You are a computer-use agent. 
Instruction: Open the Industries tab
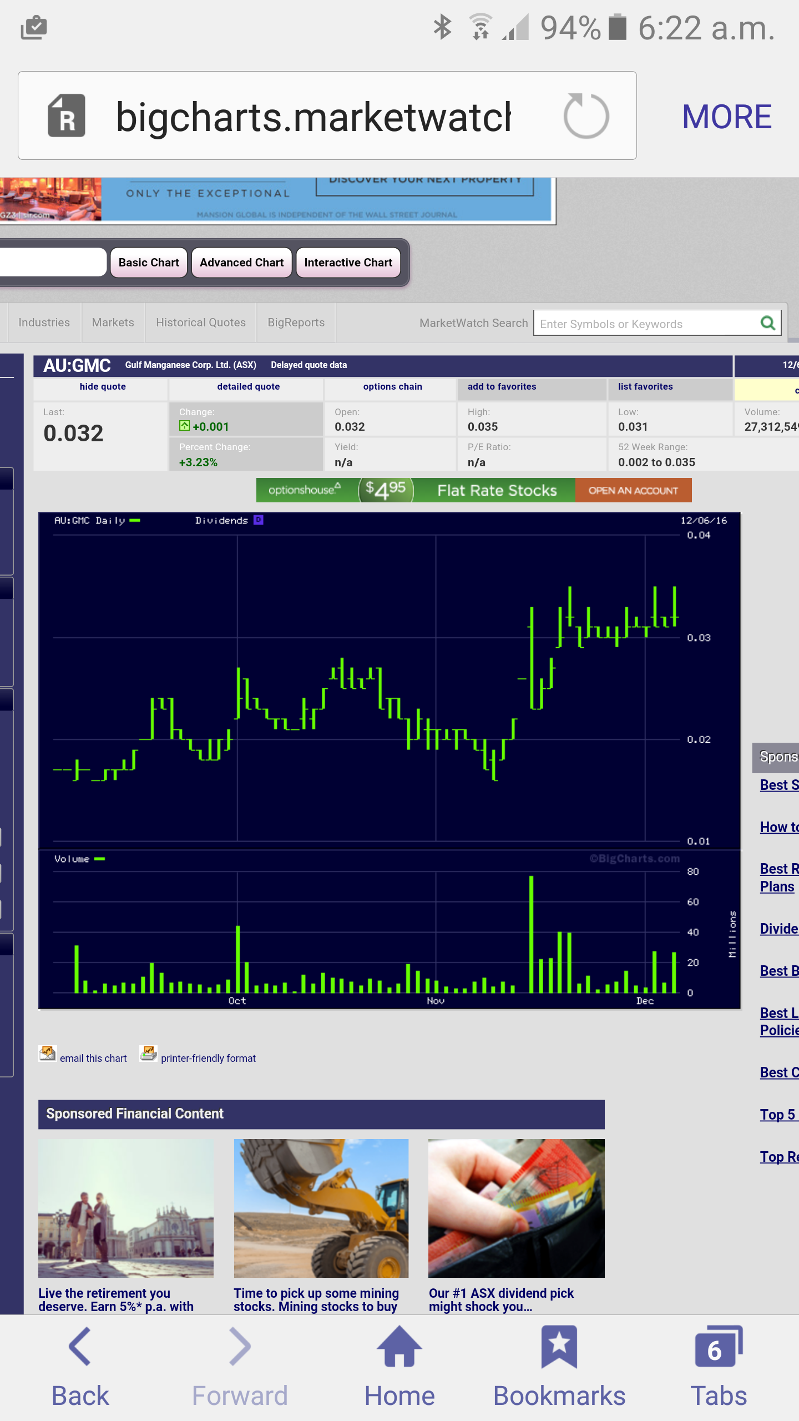[44, 323]
